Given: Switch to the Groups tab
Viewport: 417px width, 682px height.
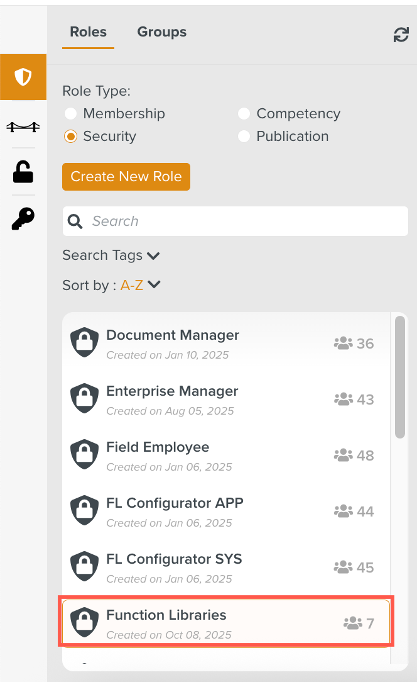Looking at the screenshot, I should pyautogui.click(x=161, y=32).
